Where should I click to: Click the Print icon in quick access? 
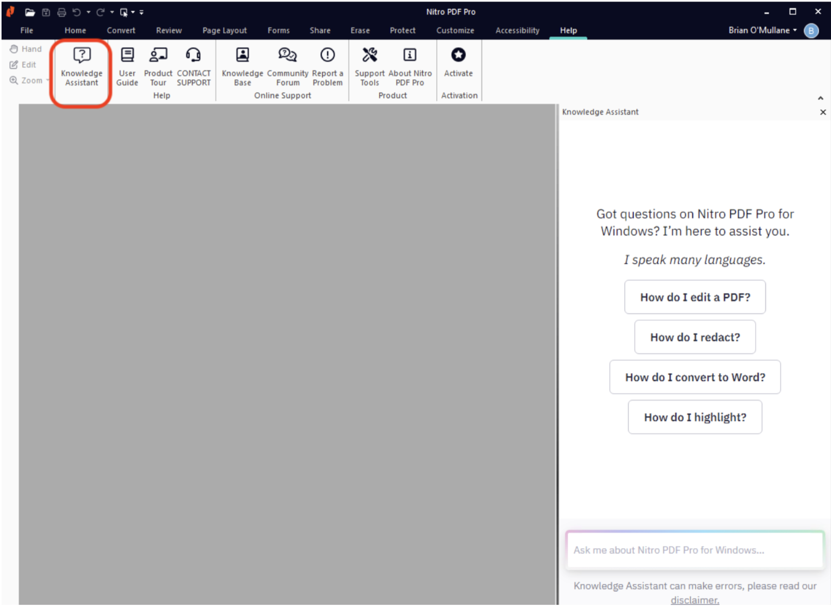[61, 12]
